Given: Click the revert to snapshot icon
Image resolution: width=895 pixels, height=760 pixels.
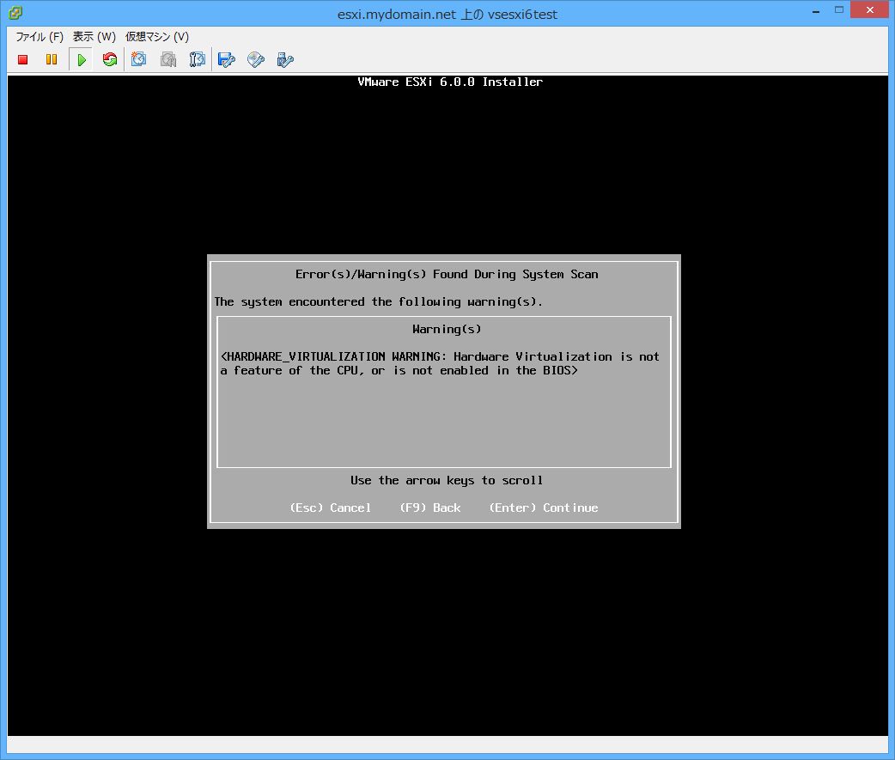Looking at the screenshot, I should tap(168, 59).
